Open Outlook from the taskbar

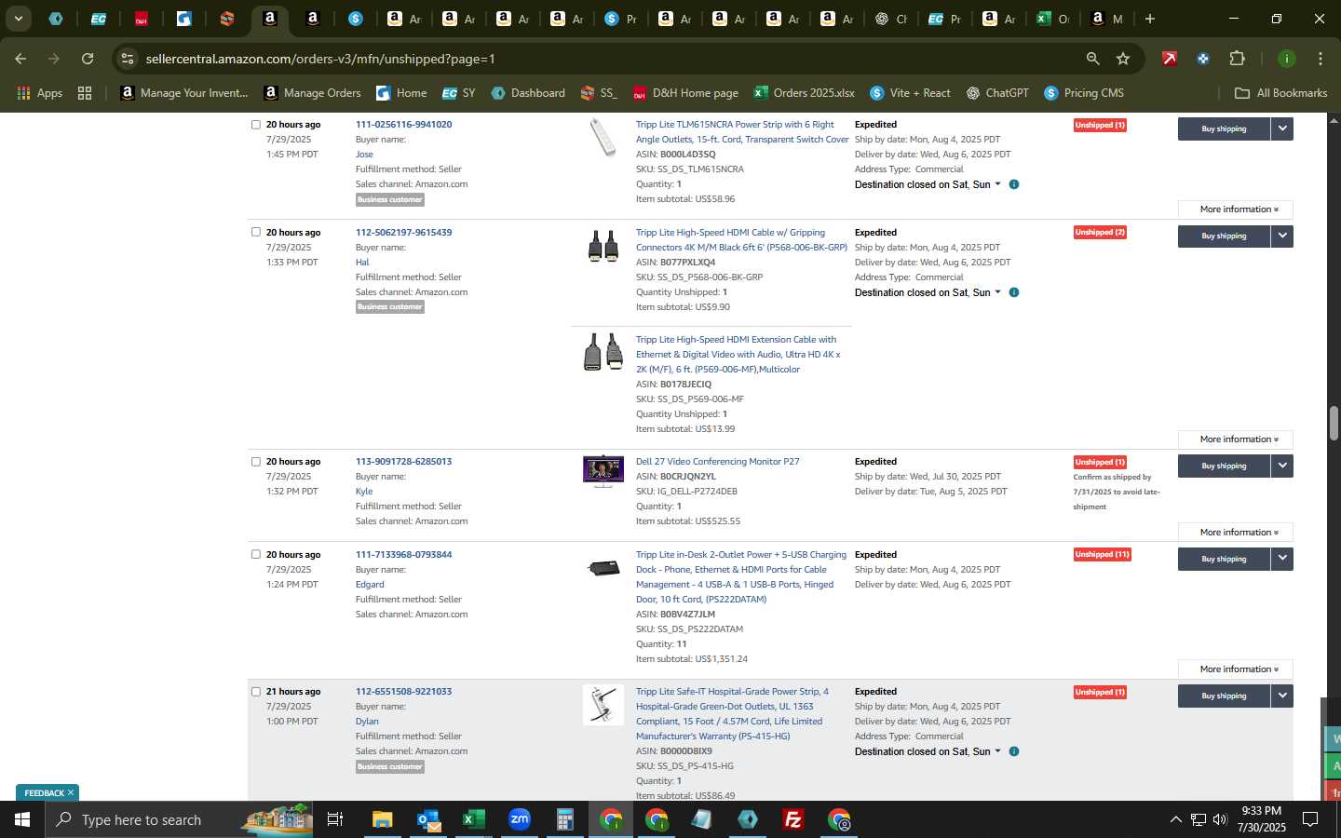tap(427, 819)
